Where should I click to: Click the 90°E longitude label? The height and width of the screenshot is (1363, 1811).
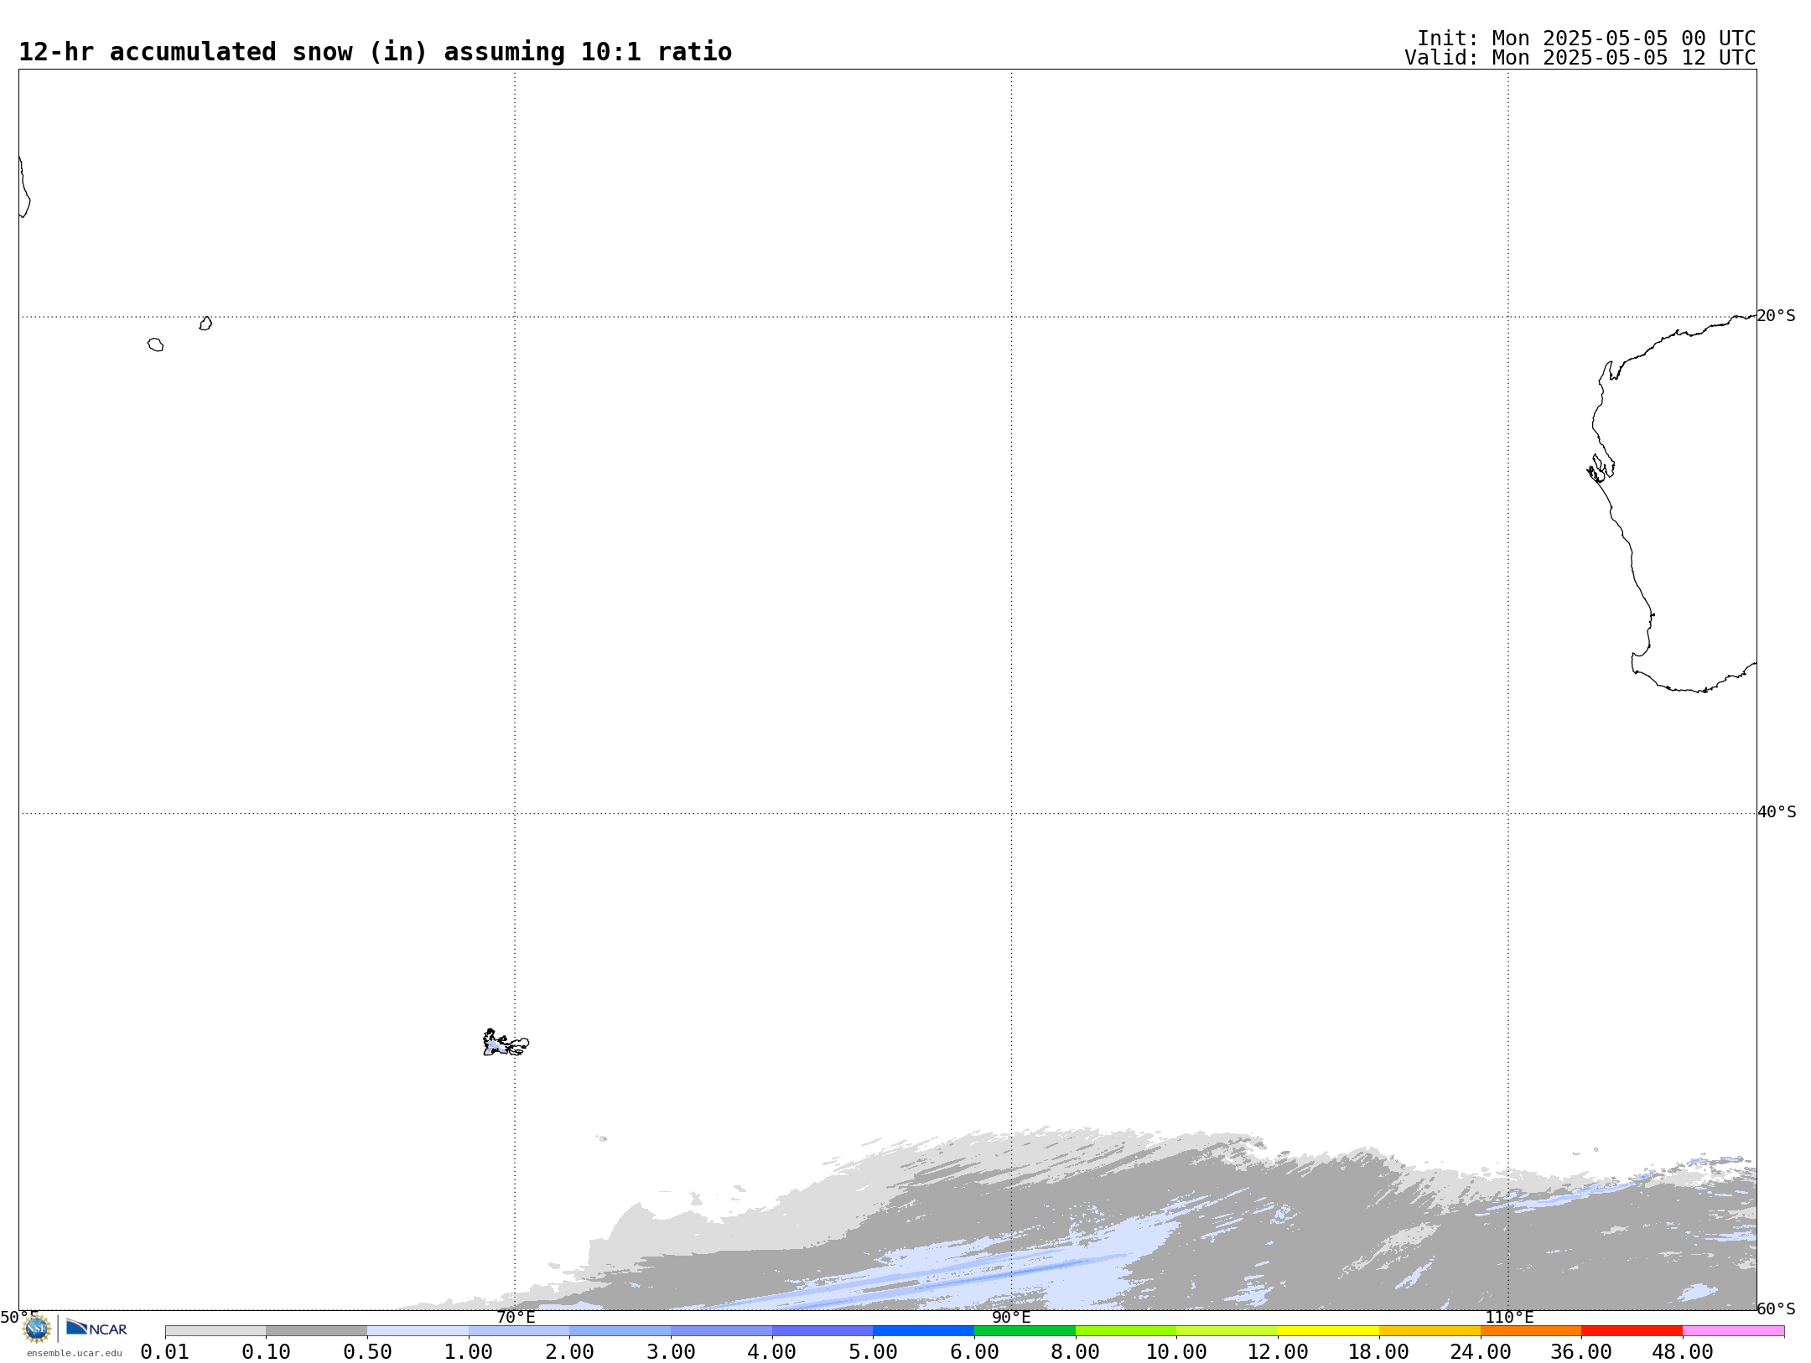click(x=1011, y=1317)
